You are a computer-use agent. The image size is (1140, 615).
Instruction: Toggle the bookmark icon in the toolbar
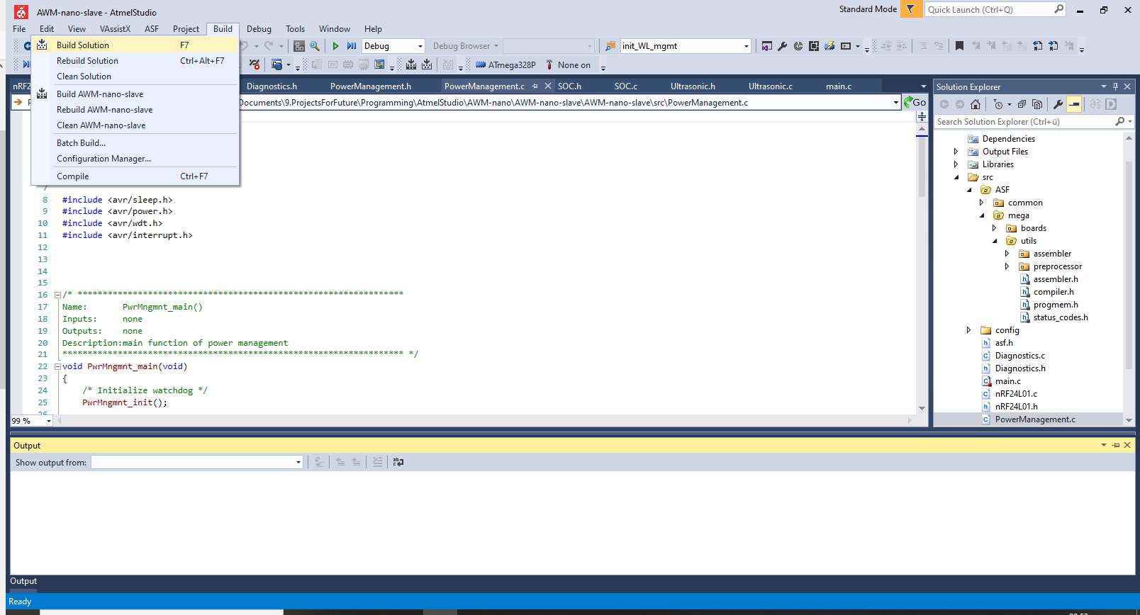[959, 46]
